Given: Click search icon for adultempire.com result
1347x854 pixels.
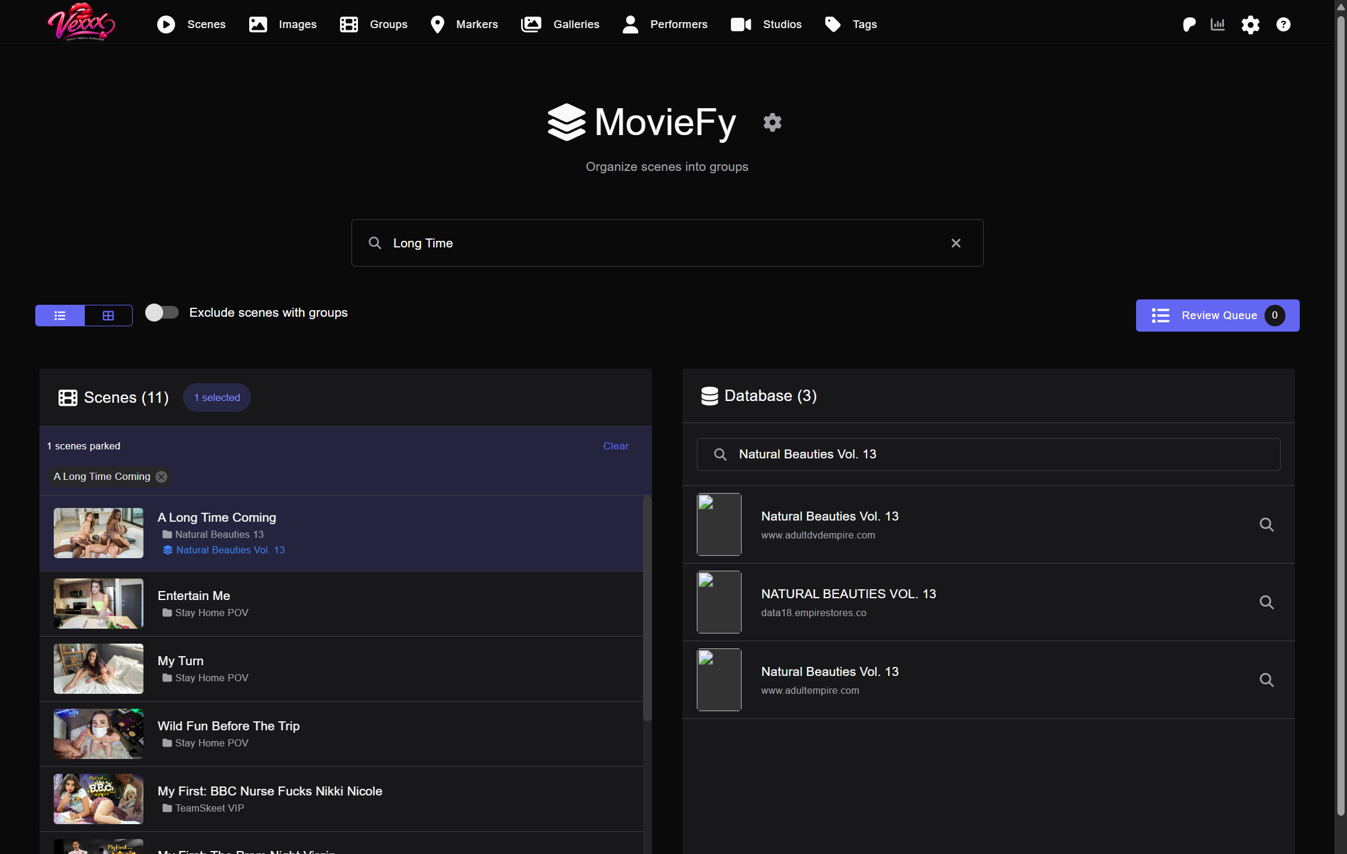Looking at the screenshot, I should [x=1266, y=680].
